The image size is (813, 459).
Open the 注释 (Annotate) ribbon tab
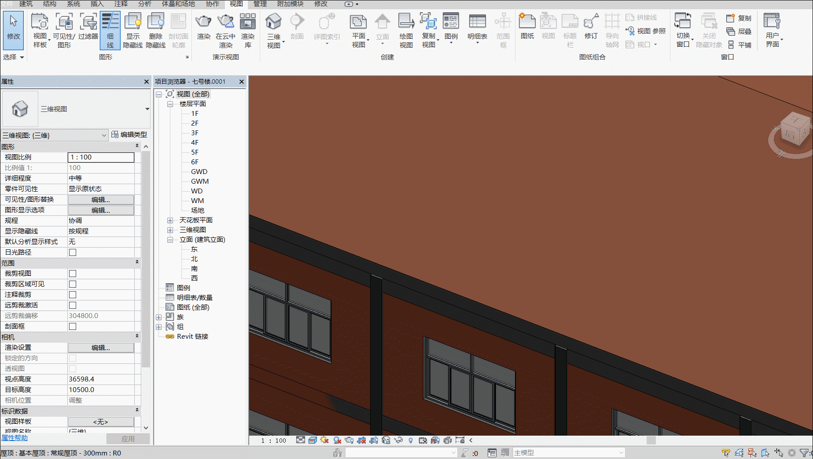click(121, 4)
